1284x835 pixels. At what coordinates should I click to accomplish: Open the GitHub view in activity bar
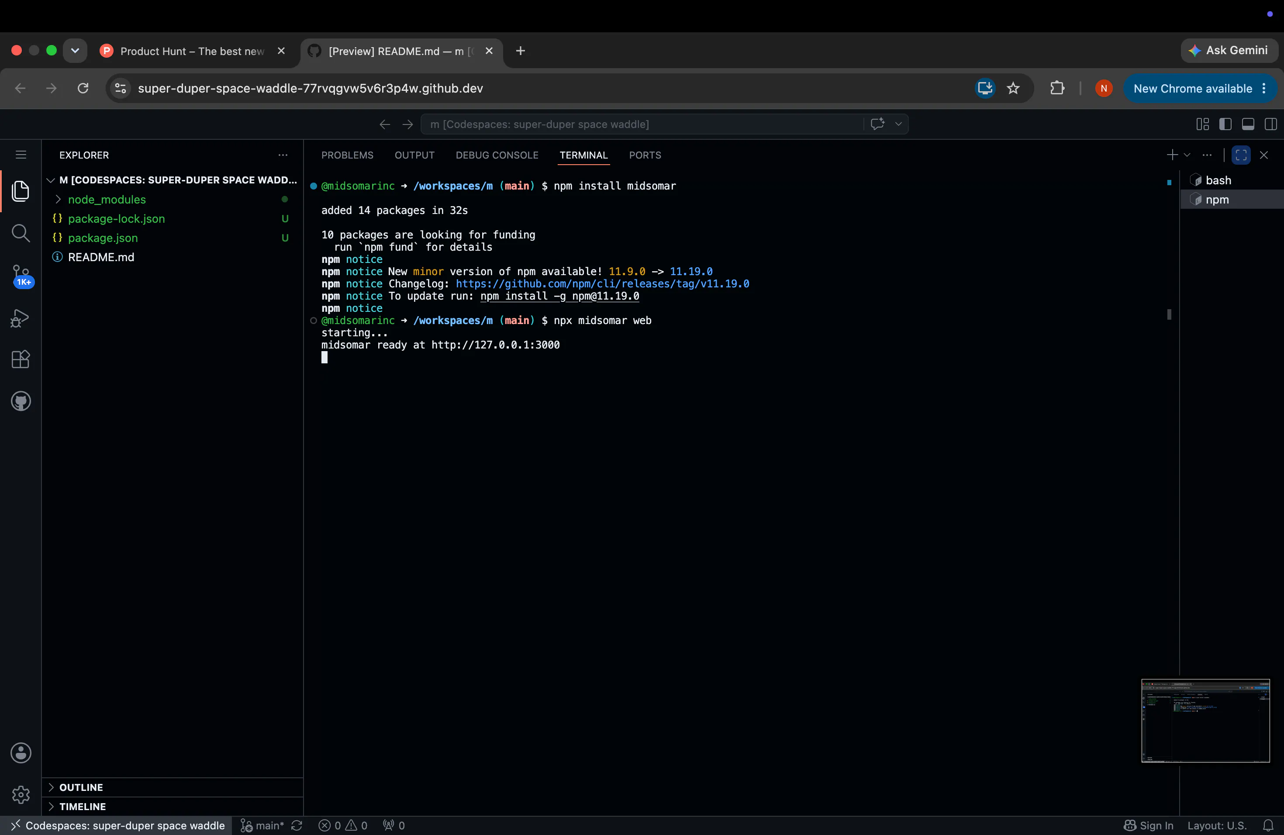[21, 401]
